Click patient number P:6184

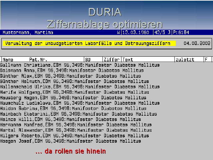tap(181, 32)
